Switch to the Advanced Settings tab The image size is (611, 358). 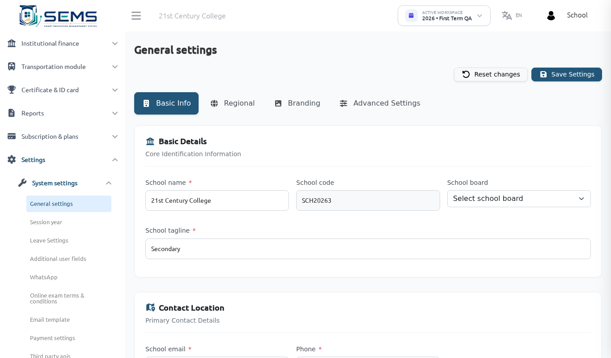pos(380,103)
